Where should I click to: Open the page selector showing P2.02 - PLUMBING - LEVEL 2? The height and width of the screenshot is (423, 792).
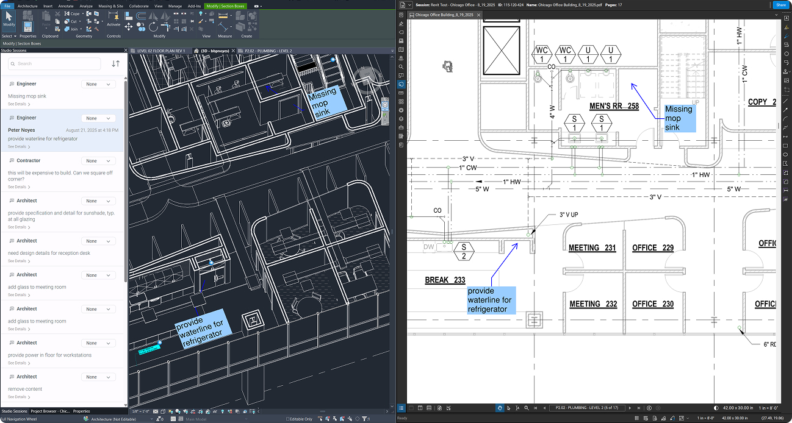587,408
